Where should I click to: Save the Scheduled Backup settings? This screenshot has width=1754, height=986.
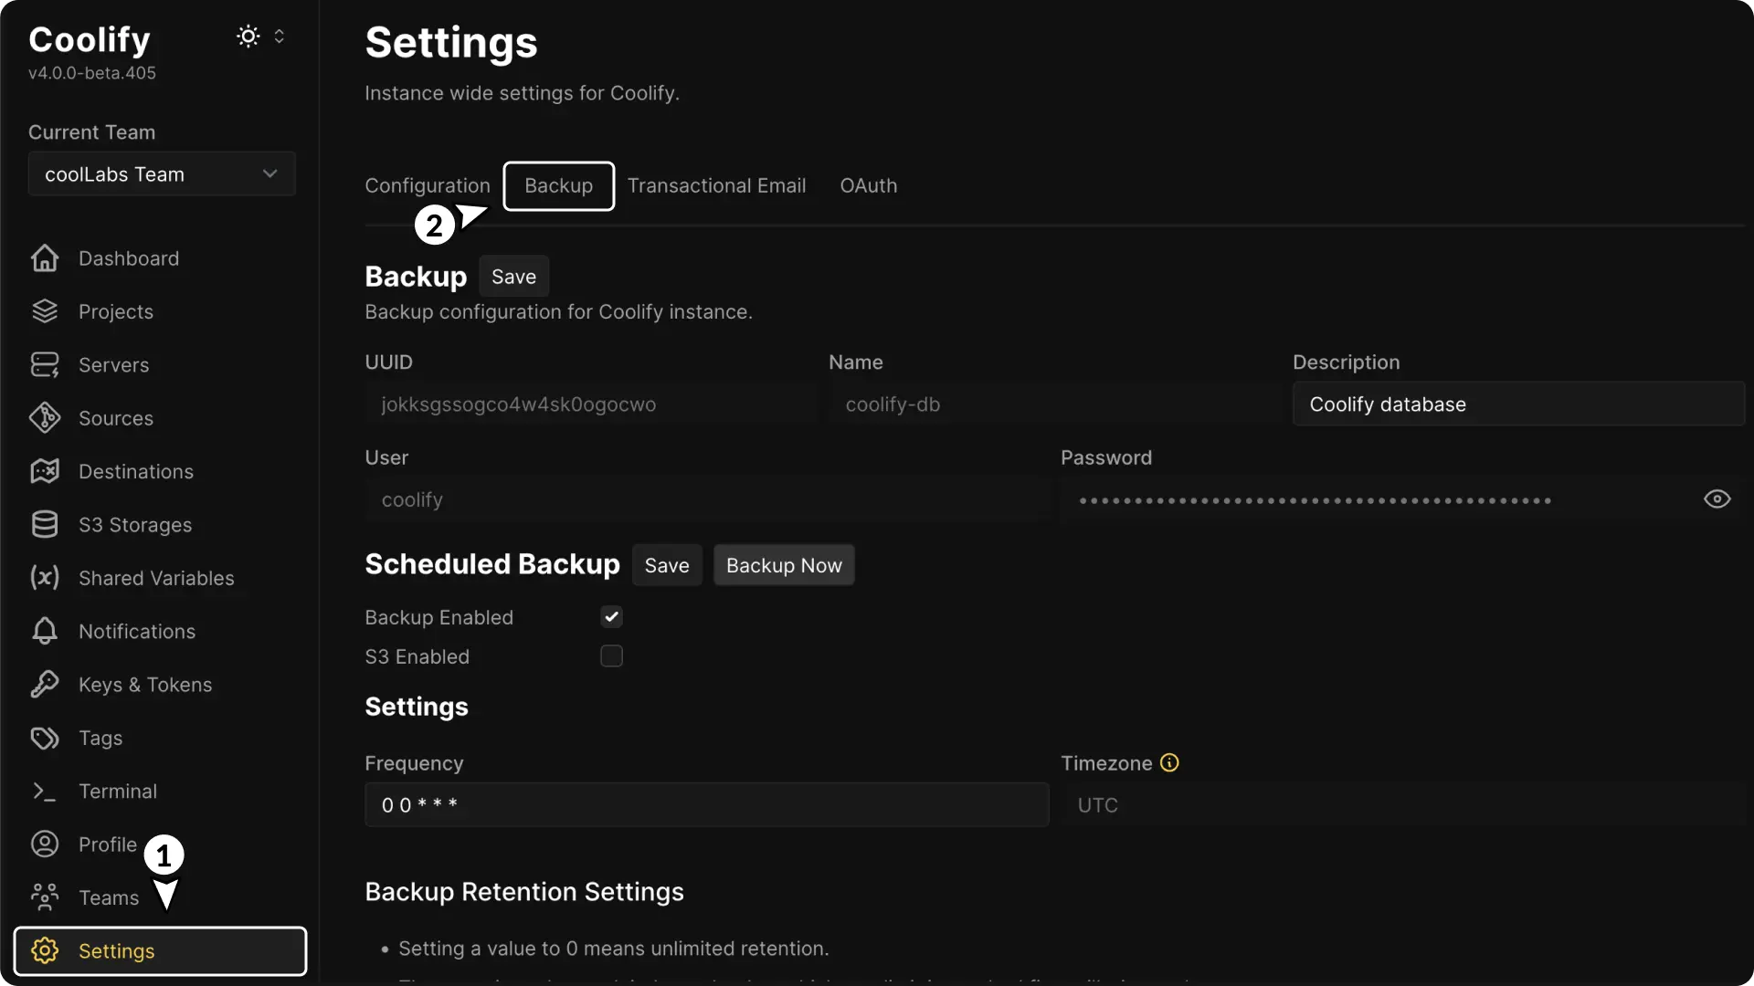pyautogui.click(x=667, y=564)
